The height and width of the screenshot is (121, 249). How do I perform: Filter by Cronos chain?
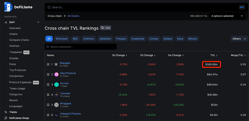(x=154, y=39)
